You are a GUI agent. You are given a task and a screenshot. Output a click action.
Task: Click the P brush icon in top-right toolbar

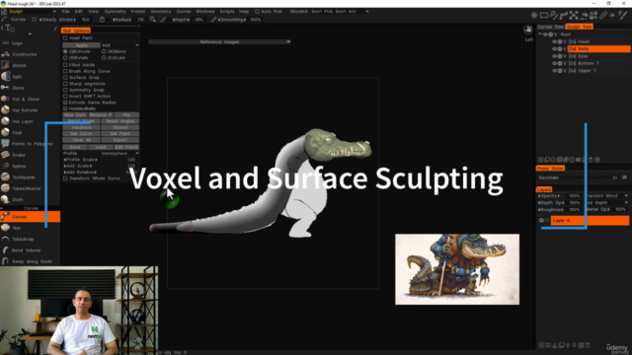click(x=623, y=16)
